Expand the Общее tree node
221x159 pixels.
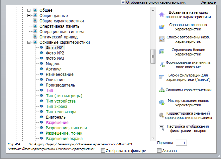[x=29, y=10]
